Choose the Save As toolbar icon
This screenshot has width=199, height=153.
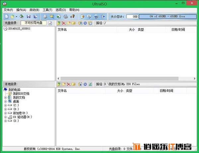[35, 17]
